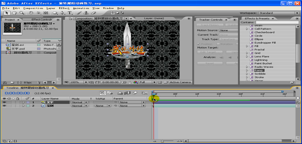
Task: Click the 8 bpc color depth button
Action: pyautogui.click(x=28, y=82)
